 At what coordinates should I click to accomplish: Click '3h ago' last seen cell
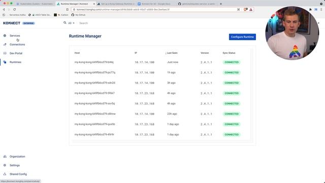171,83
